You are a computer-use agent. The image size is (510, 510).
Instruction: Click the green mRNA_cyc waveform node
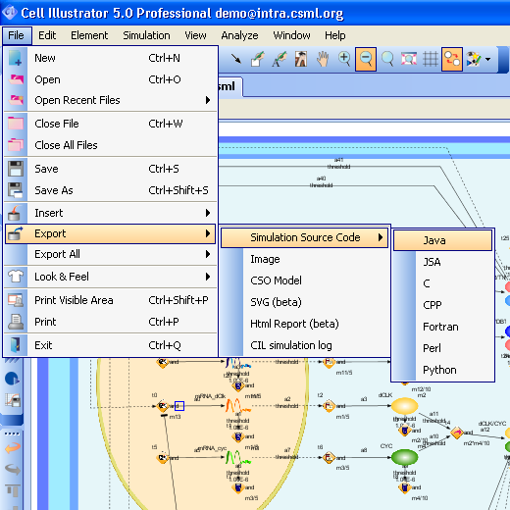point(237,458)
